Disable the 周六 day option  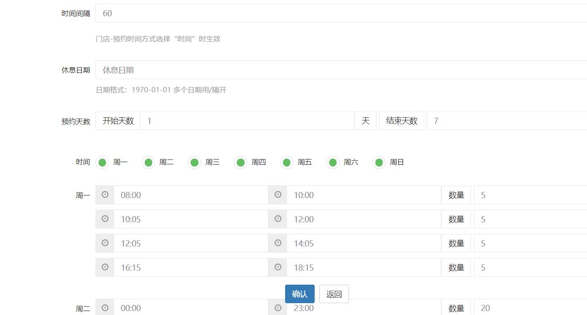333,163
